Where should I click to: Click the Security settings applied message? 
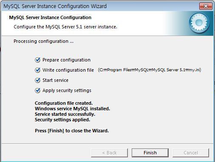[62, 120]
